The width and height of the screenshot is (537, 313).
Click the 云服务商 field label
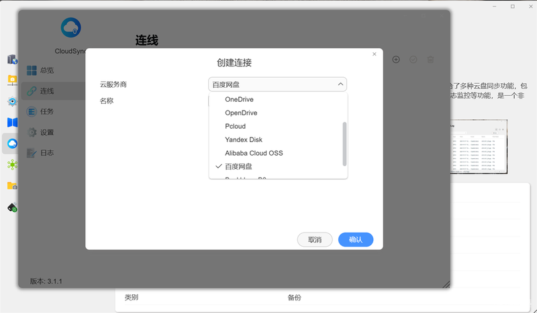113,84
